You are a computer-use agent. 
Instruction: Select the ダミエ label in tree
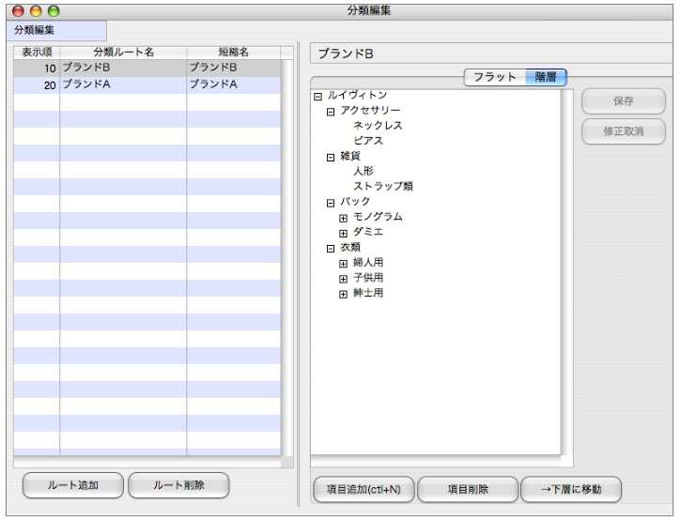pyautogui.click(x=368, y=232)
